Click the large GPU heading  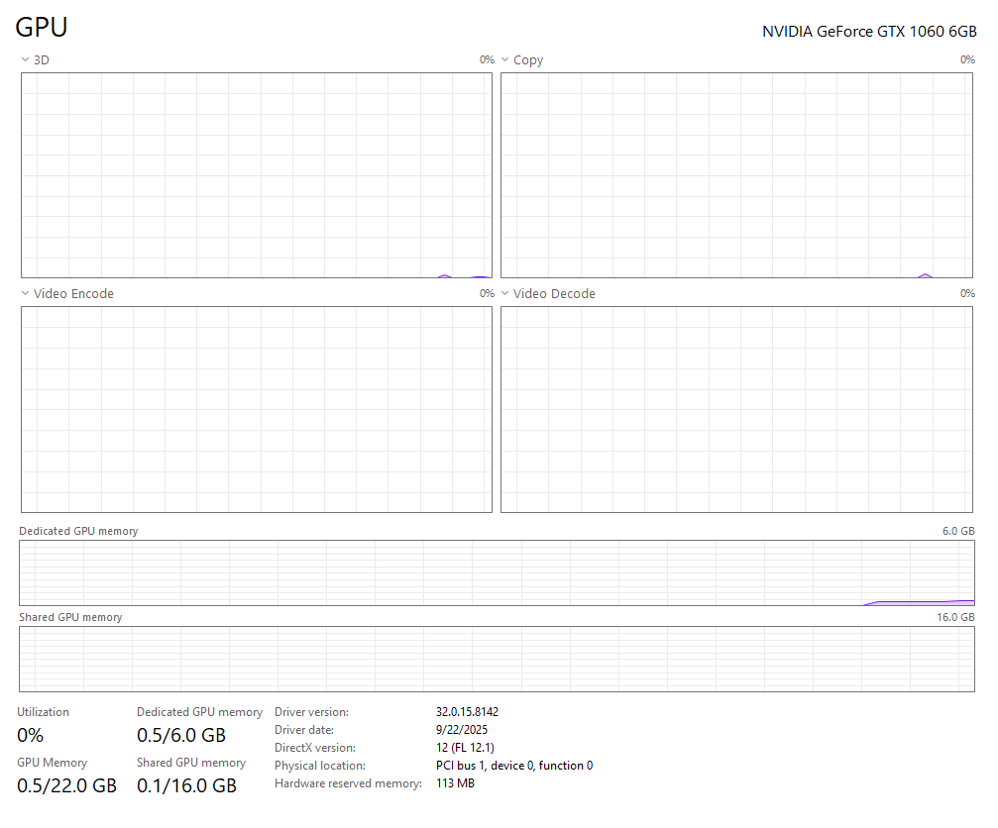pyautogui.click(x=42, y=28)
